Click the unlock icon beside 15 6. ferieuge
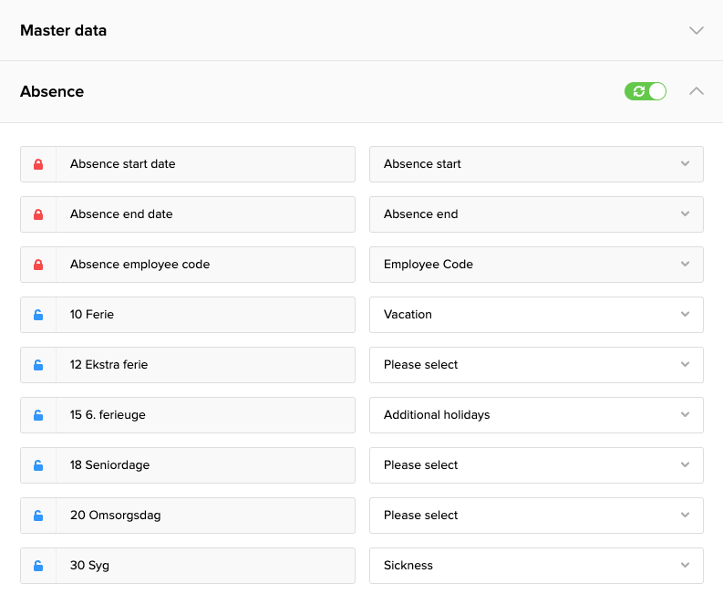Image resolution: width=723 pixels, height=594 pixels. (38, 415)
